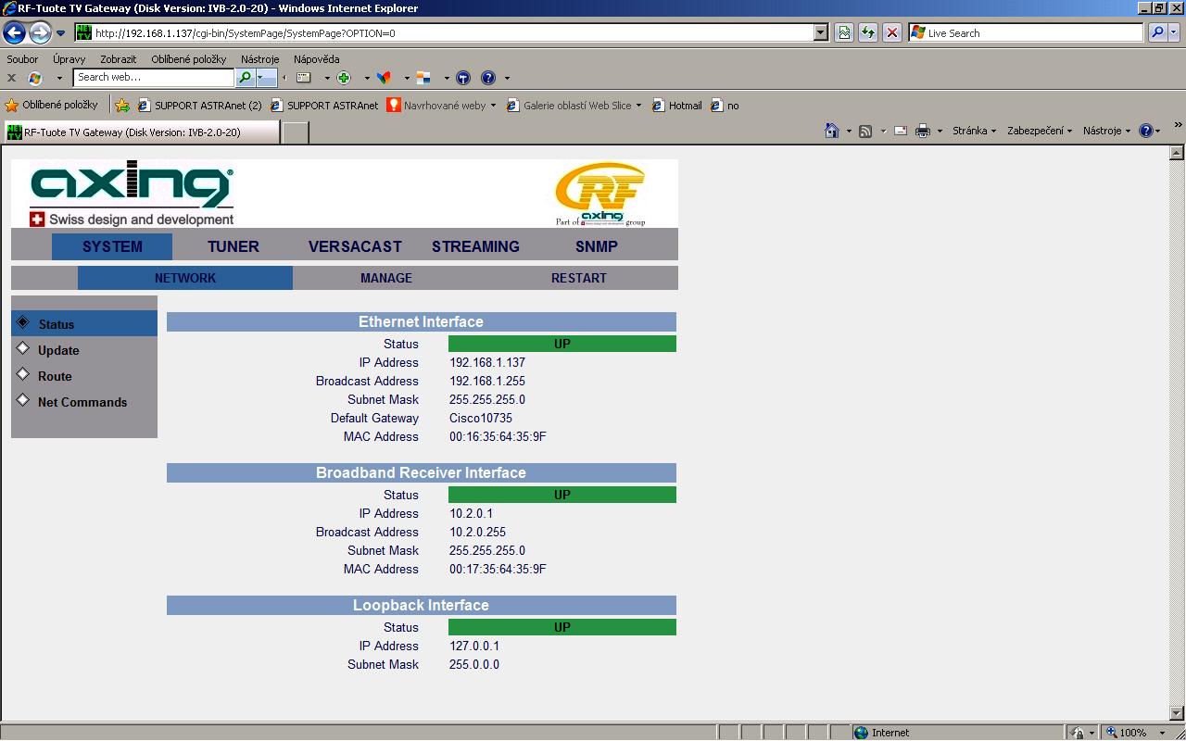Viewport: 1186px width, 741px height.
Task: Click the blue round signpost toolbar icon
Action: [463, 78]
